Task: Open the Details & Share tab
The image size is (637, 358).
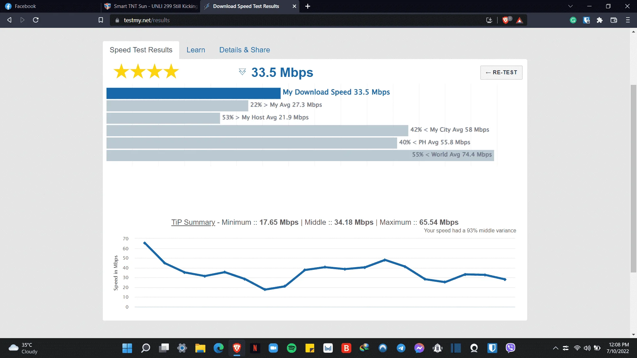Action: [x=245, y=50]
